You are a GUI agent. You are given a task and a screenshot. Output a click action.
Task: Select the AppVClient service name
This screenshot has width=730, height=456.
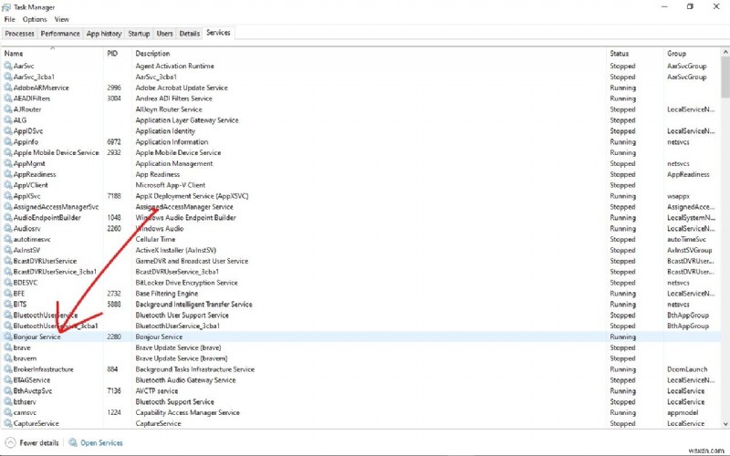click(31, 185)
